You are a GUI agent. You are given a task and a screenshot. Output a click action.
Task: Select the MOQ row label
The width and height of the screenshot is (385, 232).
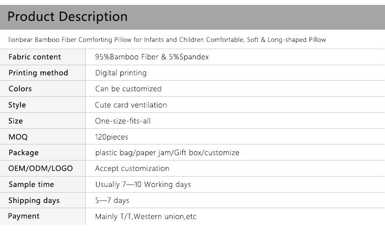coord(18,137)
